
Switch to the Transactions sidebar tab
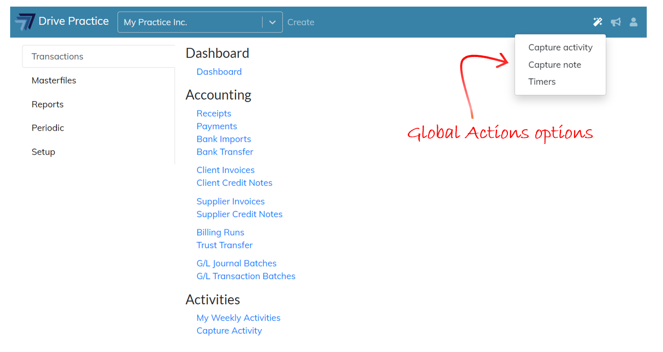click(57, 56)
